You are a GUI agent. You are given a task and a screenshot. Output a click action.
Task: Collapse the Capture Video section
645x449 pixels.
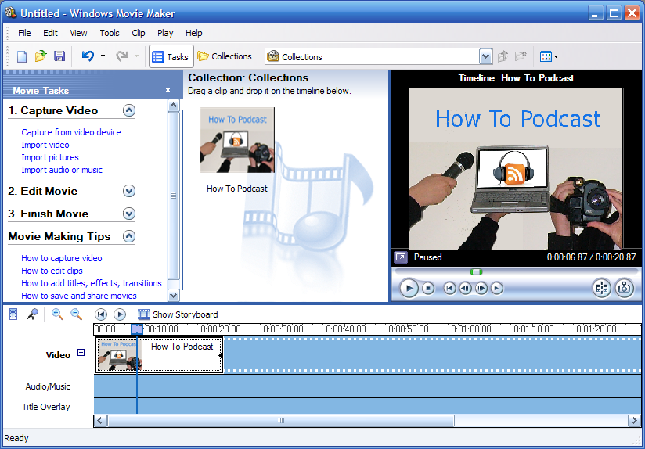click(128, 110)
